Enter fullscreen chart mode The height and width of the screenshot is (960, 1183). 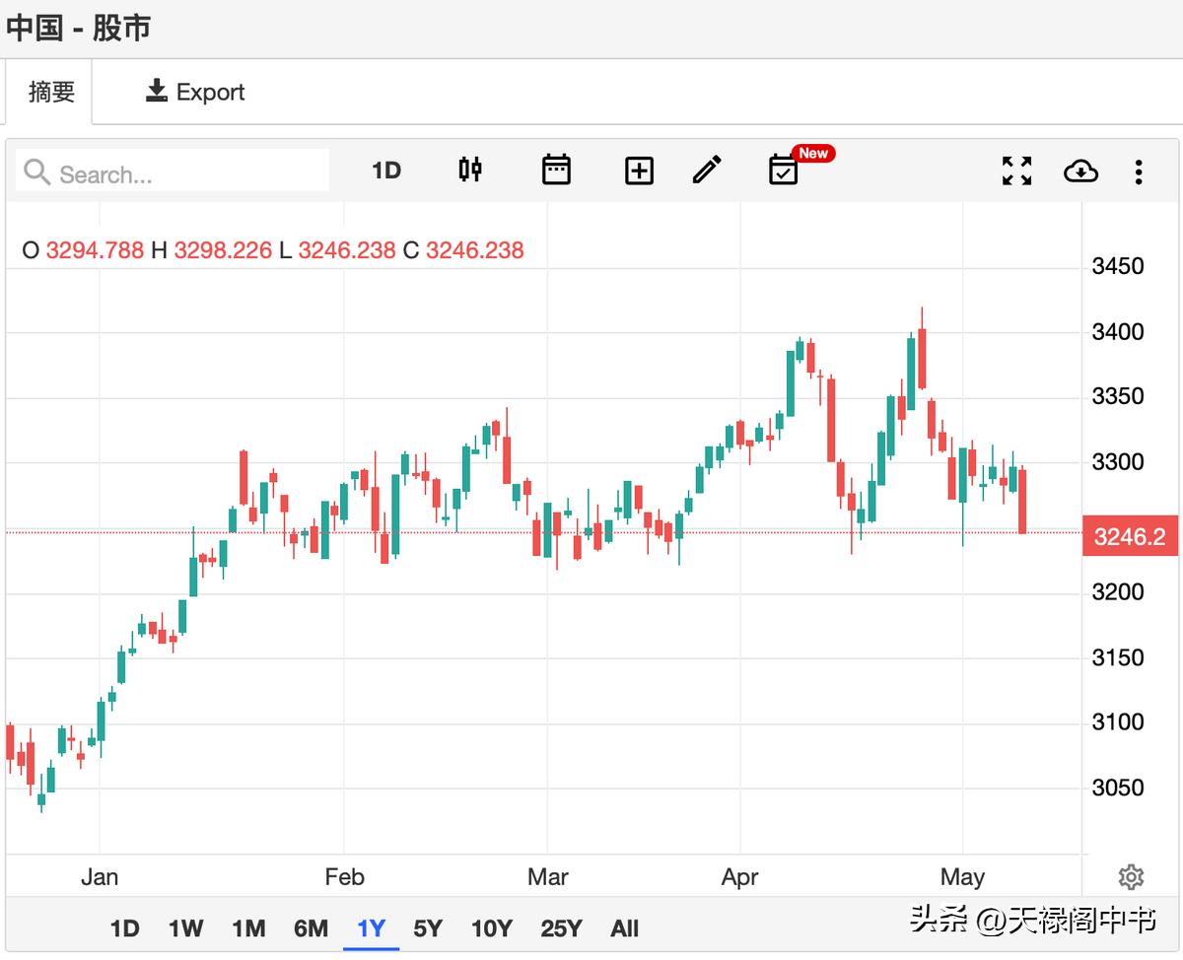click(x=1016, y=171)
